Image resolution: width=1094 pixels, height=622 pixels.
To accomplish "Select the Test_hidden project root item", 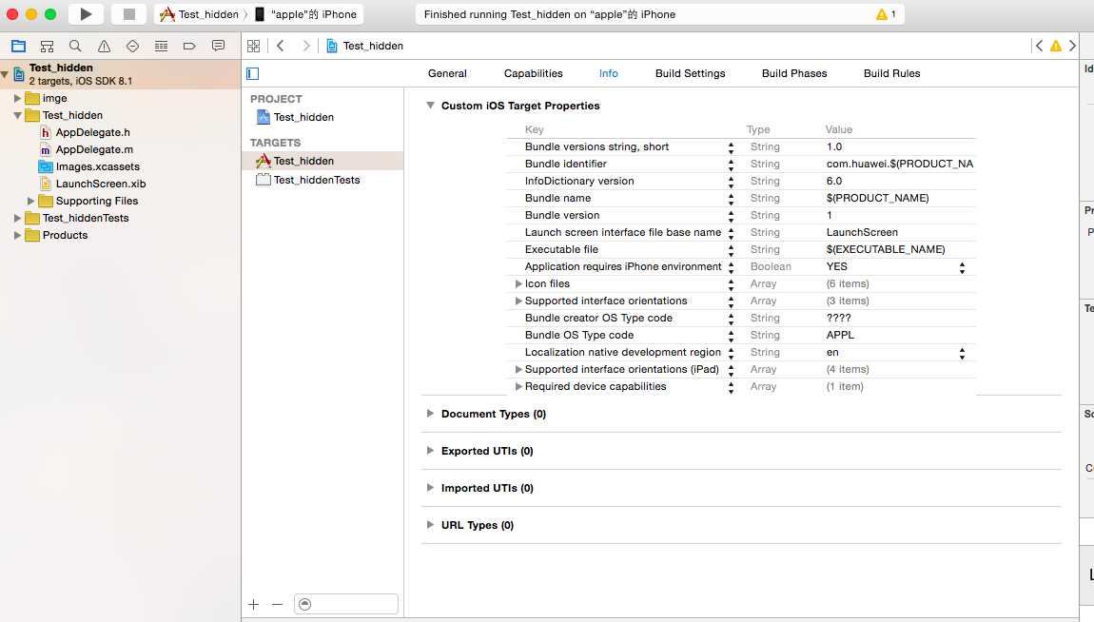I will tap(120, 74).
